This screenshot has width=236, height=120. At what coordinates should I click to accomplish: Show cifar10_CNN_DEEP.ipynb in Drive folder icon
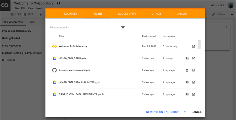point(187,58)
